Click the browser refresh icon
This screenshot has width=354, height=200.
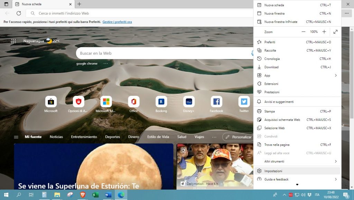click(19, 13)
